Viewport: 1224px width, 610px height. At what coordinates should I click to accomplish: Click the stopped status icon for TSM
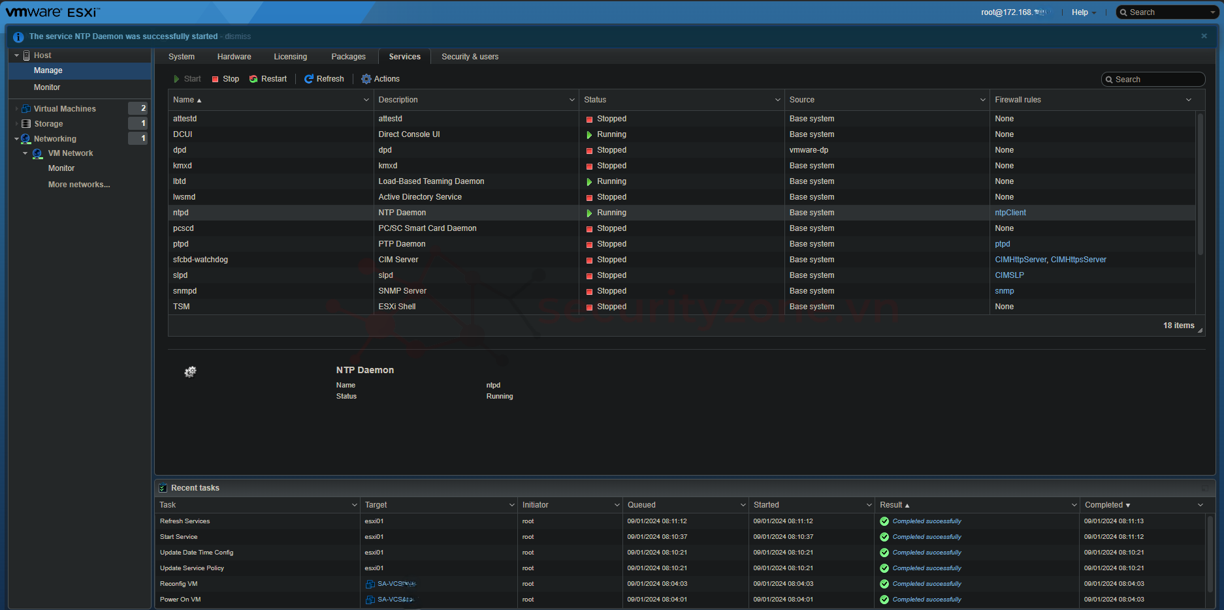tap(589, 307)
